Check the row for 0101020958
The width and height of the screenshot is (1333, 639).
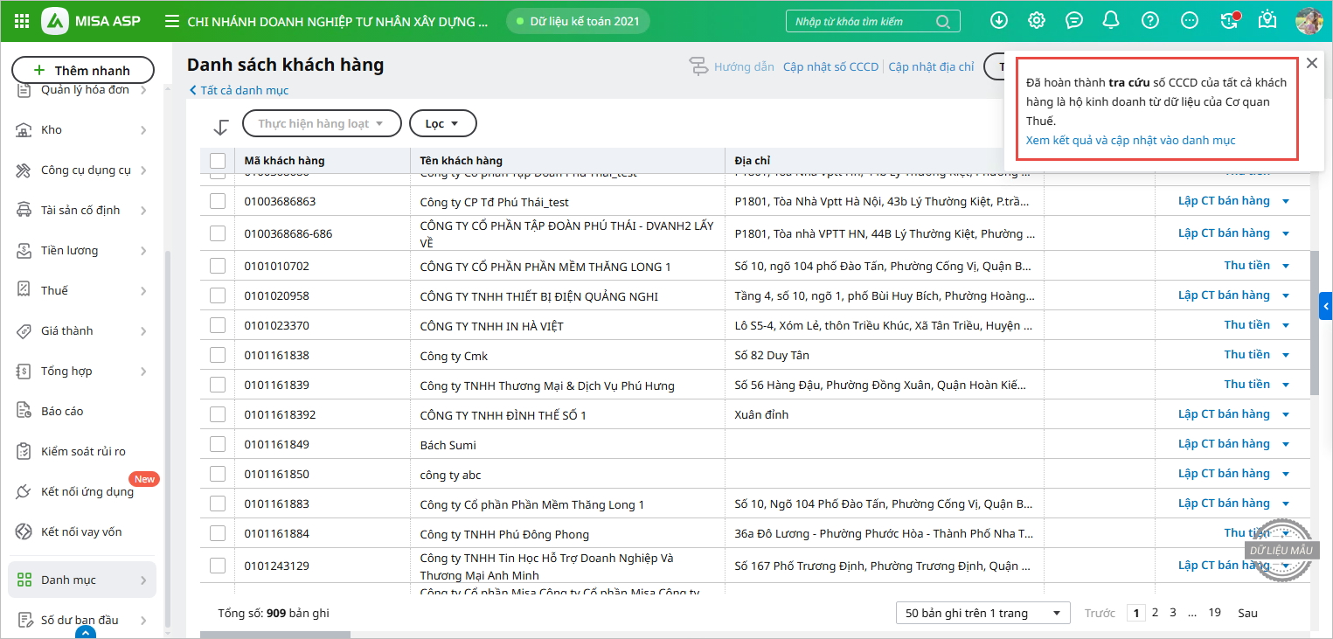[x=218, y=295]
